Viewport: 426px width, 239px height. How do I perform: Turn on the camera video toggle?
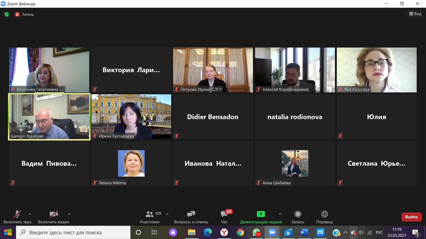coord(54,214)
